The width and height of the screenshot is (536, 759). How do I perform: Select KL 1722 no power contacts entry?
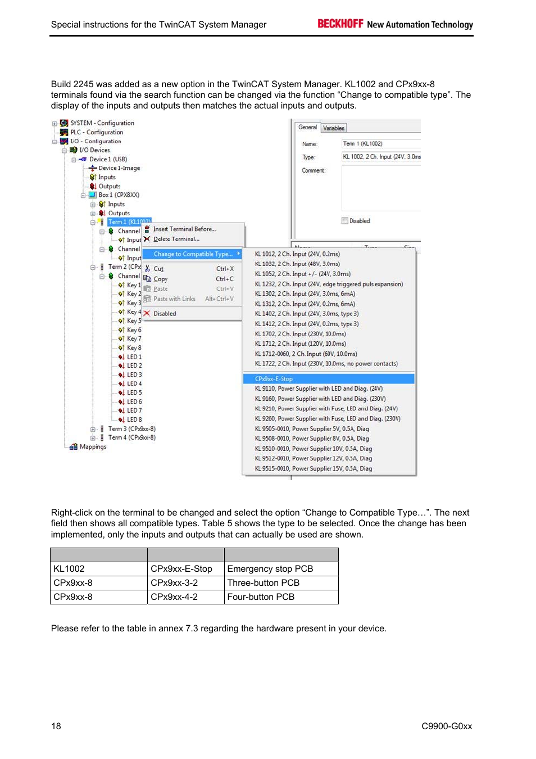[329, 364]
